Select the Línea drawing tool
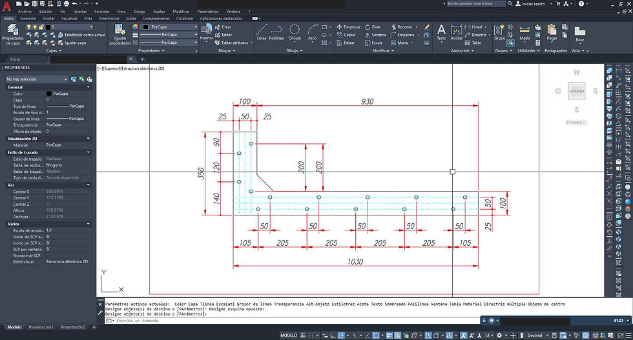Viewport: 633px width, 340px height. 262,32
